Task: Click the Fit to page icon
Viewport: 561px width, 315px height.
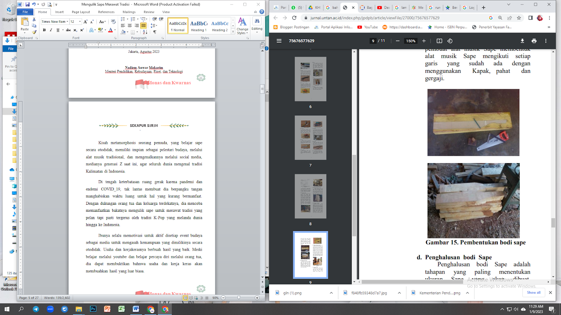Action: (439, 41)
